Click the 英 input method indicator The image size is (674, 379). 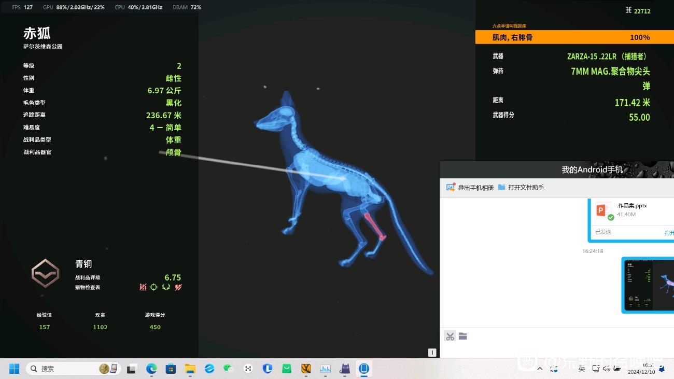click(582, 369)
